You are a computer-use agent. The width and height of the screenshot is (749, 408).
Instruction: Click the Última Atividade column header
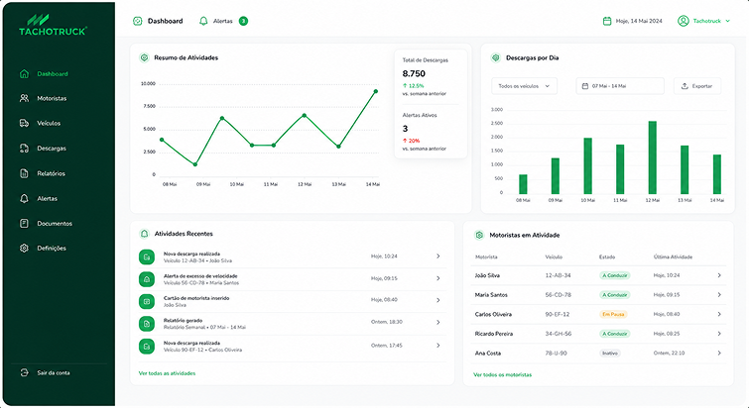673,256
